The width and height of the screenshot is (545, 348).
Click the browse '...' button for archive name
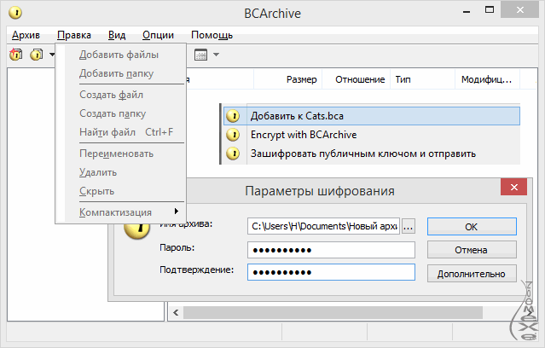[408, 226]
